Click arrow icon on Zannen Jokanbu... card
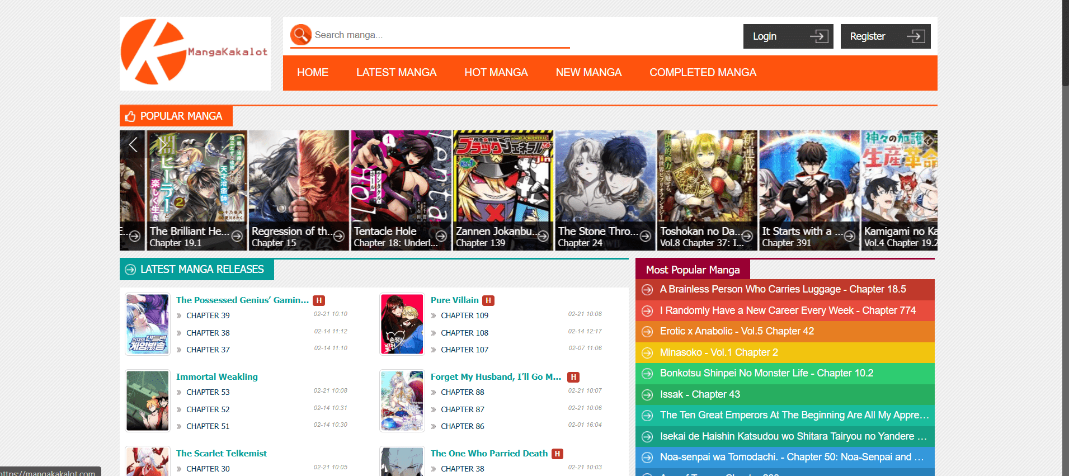 [543, 236]
